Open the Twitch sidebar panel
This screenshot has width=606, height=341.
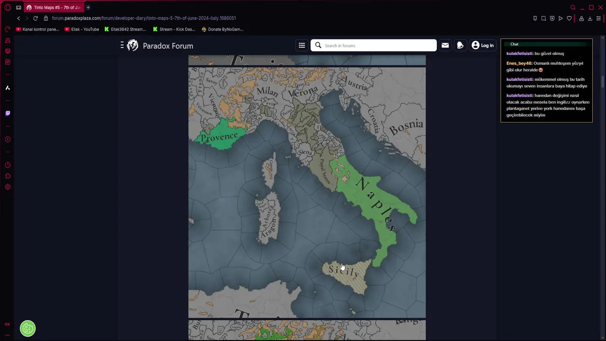[8, 113]
